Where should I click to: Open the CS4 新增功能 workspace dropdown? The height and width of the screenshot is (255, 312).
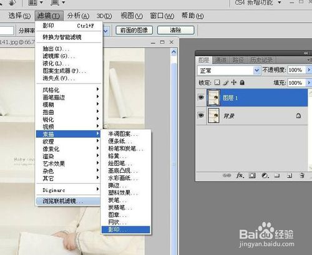pos(280,2)
